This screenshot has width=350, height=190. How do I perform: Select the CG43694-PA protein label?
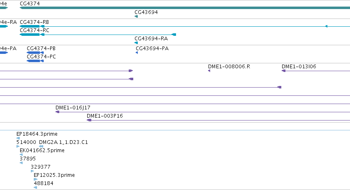tap(152, 49)
